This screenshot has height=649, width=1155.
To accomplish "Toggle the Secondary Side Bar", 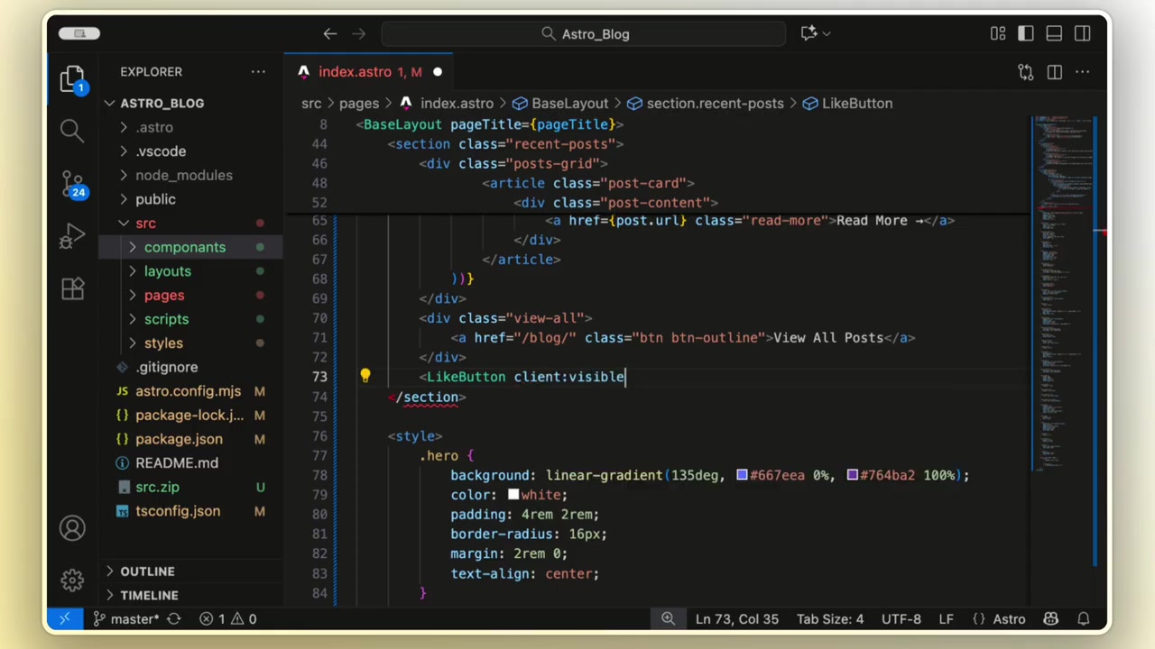I will pyautogui.click(x=1082, y=33).
